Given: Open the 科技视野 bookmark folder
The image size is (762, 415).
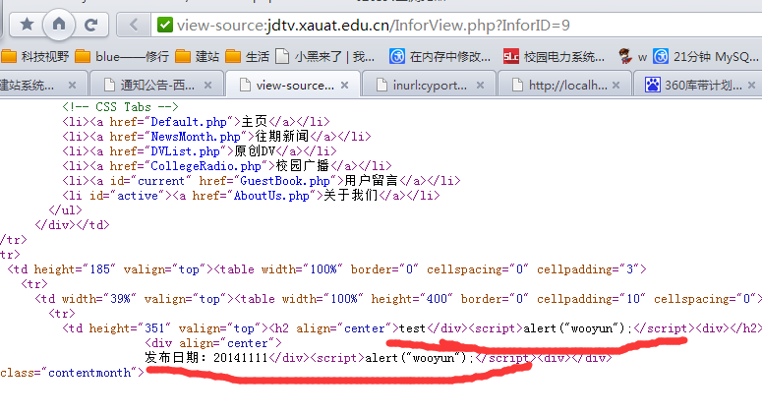Looking at the screenshot, I should tap(35, 57).
